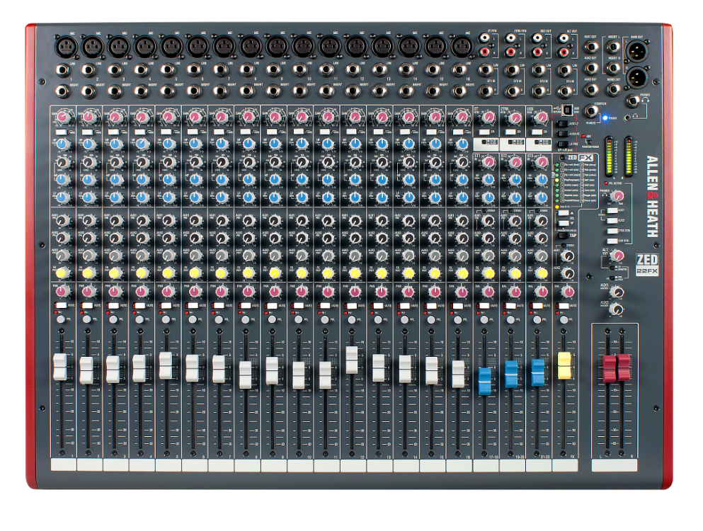Engage the PFL button on channel 3
The width and height of the screenshot is (703, 531).
tap(113, 319)
